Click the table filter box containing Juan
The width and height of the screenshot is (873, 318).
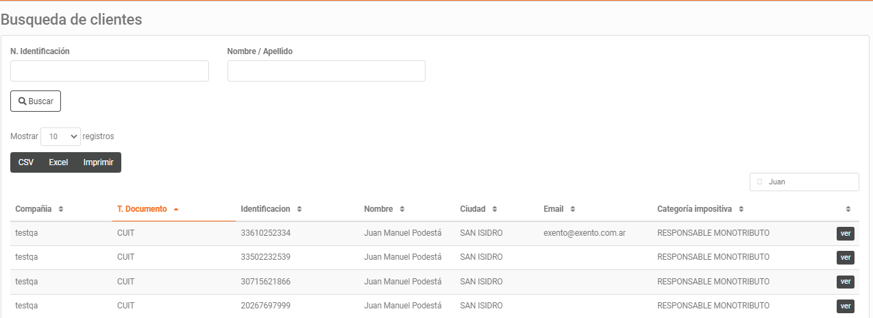pyautogui.click(x=804, y=182)
